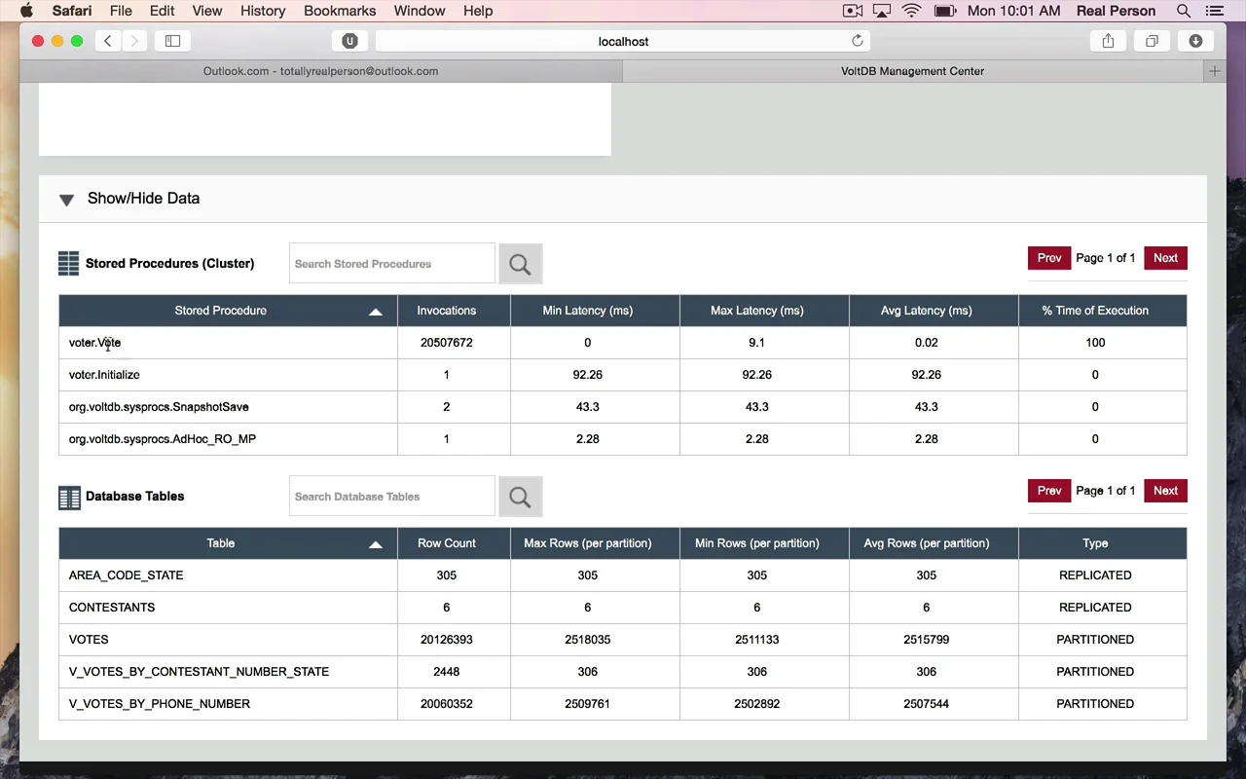
Task: Click the Database Tables grid icon
Action: click(x=69, y=498)
